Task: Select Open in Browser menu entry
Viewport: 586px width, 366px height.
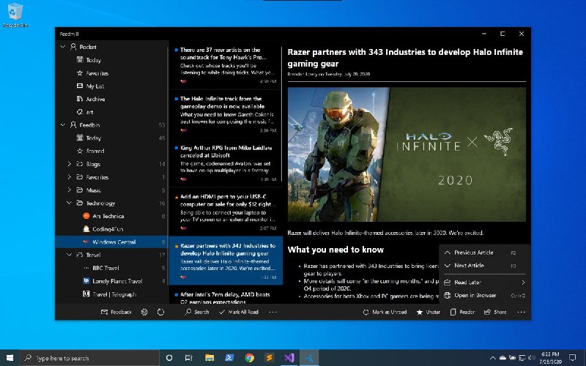Action: (475, 296)
